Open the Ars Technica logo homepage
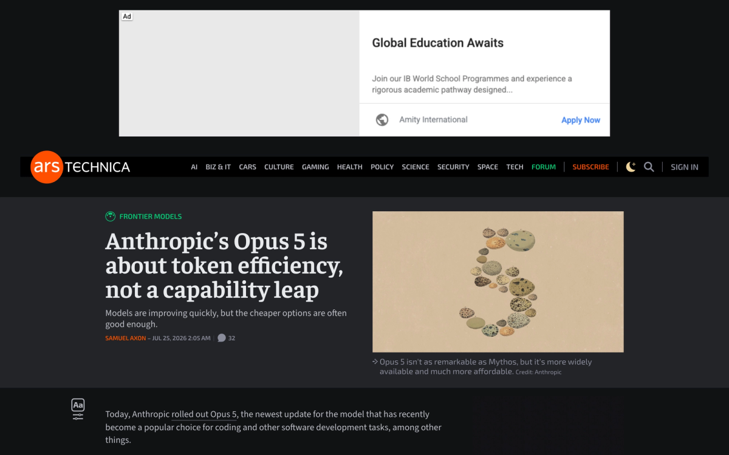 point(80,167)
